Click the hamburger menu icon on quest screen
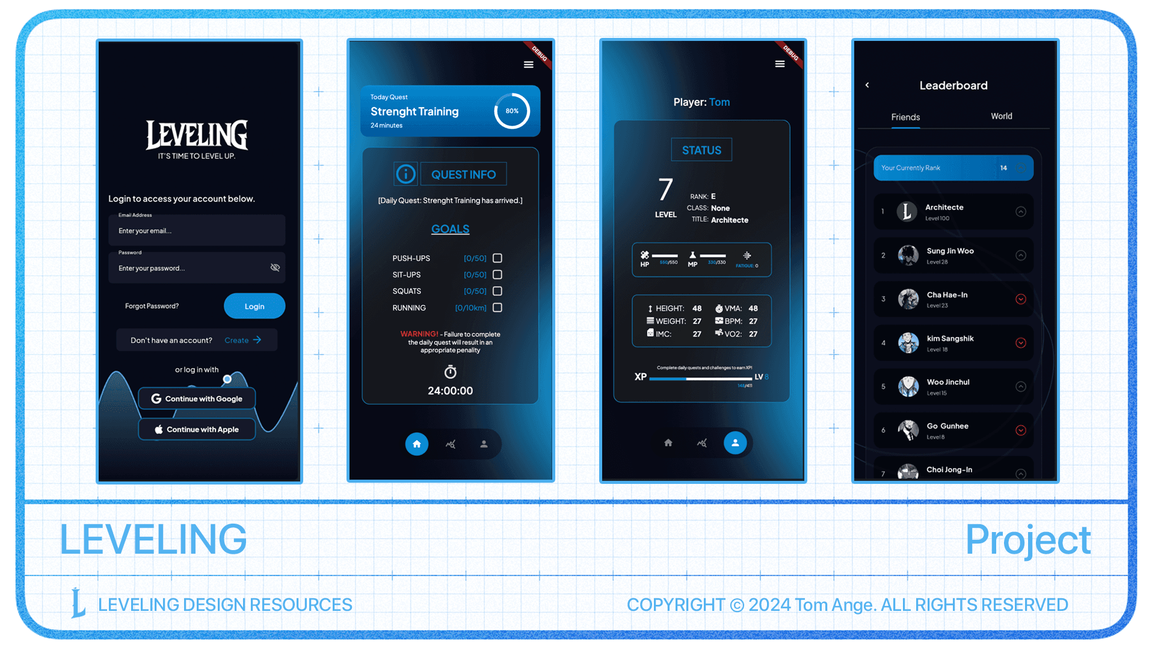 tap(528, 64)
